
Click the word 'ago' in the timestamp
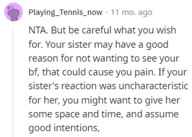coord(145,13)
